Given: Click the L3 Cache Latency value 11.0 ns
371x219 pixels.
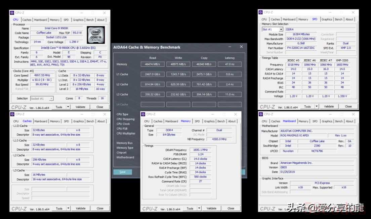Looking at the screenshot, I should click(230, 95).
